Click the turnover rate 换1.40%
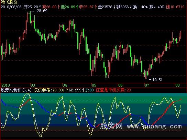The width and height of the screenshot is (187, 140). pyautogui.click(x=140, y=7)
